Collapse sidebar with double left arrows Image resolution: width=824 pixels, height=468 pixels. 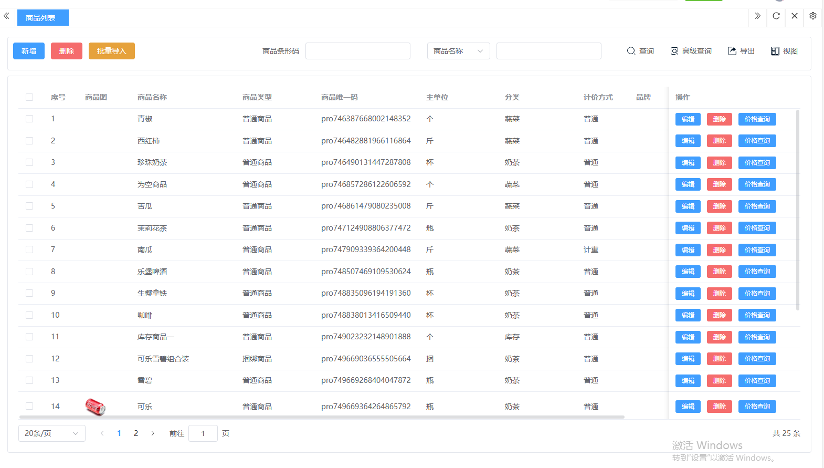point(6,16)
